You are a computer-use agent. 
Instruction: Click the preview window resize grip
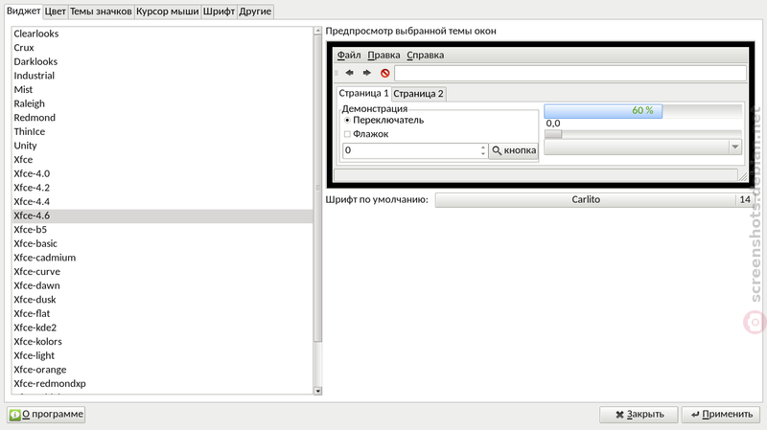(x=742, y=176)
